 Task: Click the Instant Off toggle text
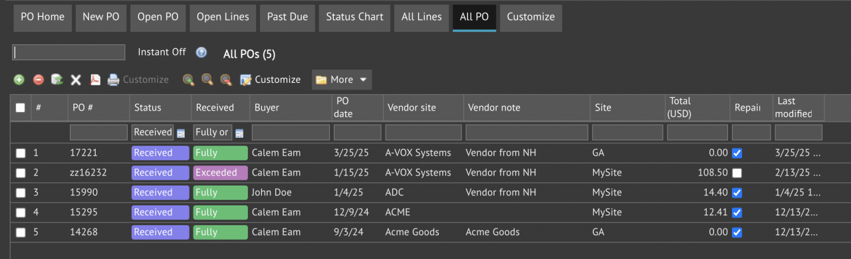(162, 52)
